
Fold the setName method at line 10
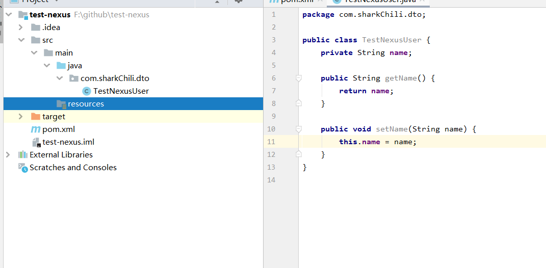(x=299, y=129)
